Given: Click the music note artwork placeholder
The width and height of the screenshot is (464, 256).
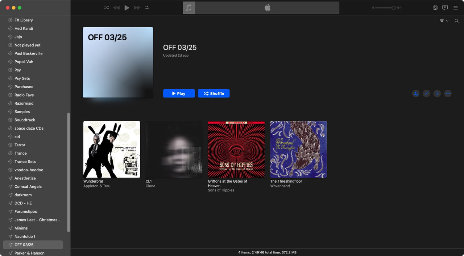Looking at the screenshot, I should [189, 8].
